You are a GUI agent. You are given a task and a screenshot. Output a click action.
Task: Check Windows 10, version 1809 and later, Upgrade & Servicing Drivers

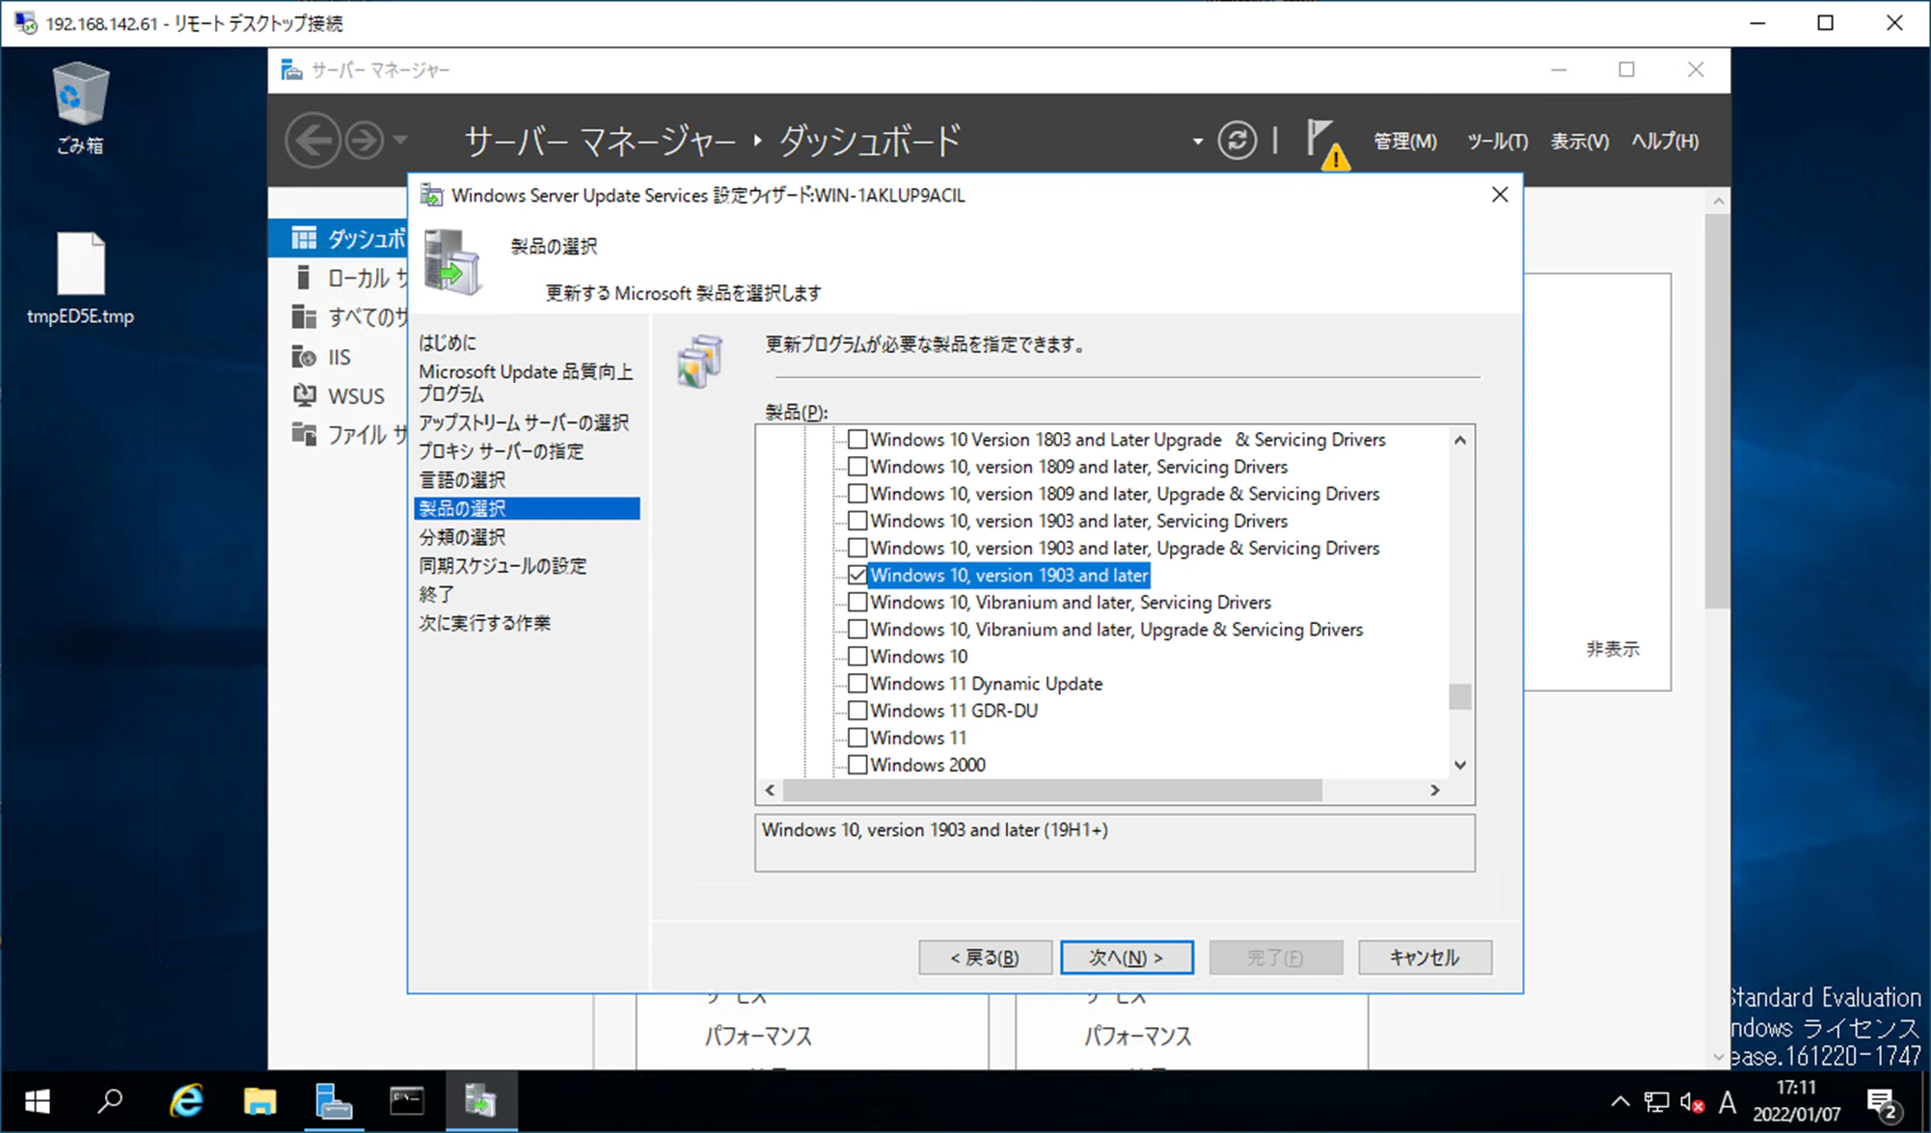(x=857, y=494)
